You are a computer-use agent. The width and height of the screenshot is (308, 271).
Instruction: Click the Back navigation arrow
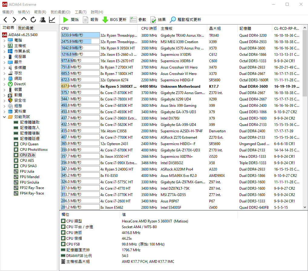pyautogui.click(x=5, y=19)
